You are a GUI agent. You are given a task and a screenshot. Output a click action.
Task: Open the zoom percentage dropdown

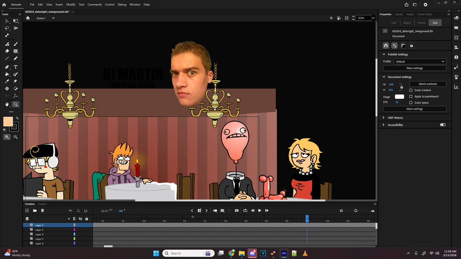[373, 18]
